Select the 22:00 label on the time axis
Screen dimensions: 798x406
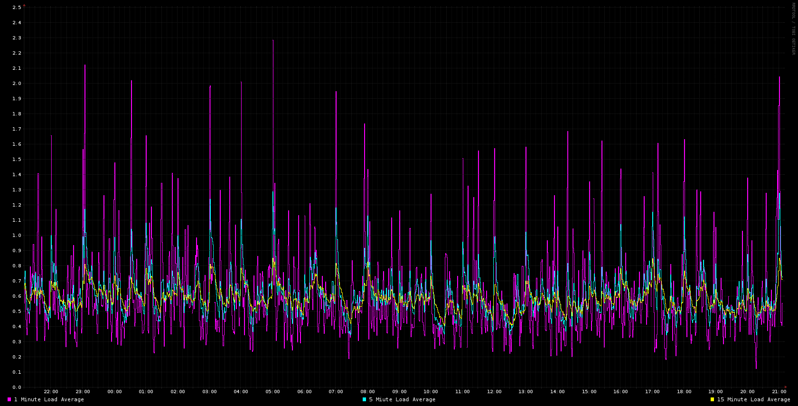[x=51, y=392]
